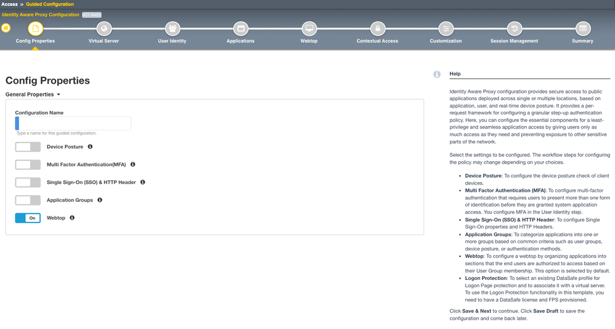Click the 'Device Posture' toggle label

65,147
